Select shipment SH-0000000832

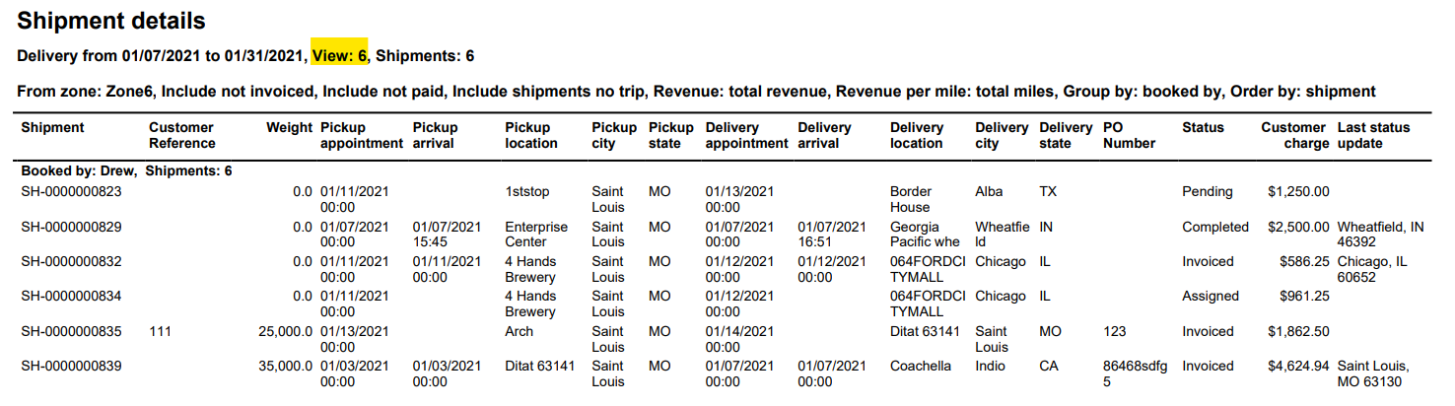pyautogui.click(x=71, y=261)
